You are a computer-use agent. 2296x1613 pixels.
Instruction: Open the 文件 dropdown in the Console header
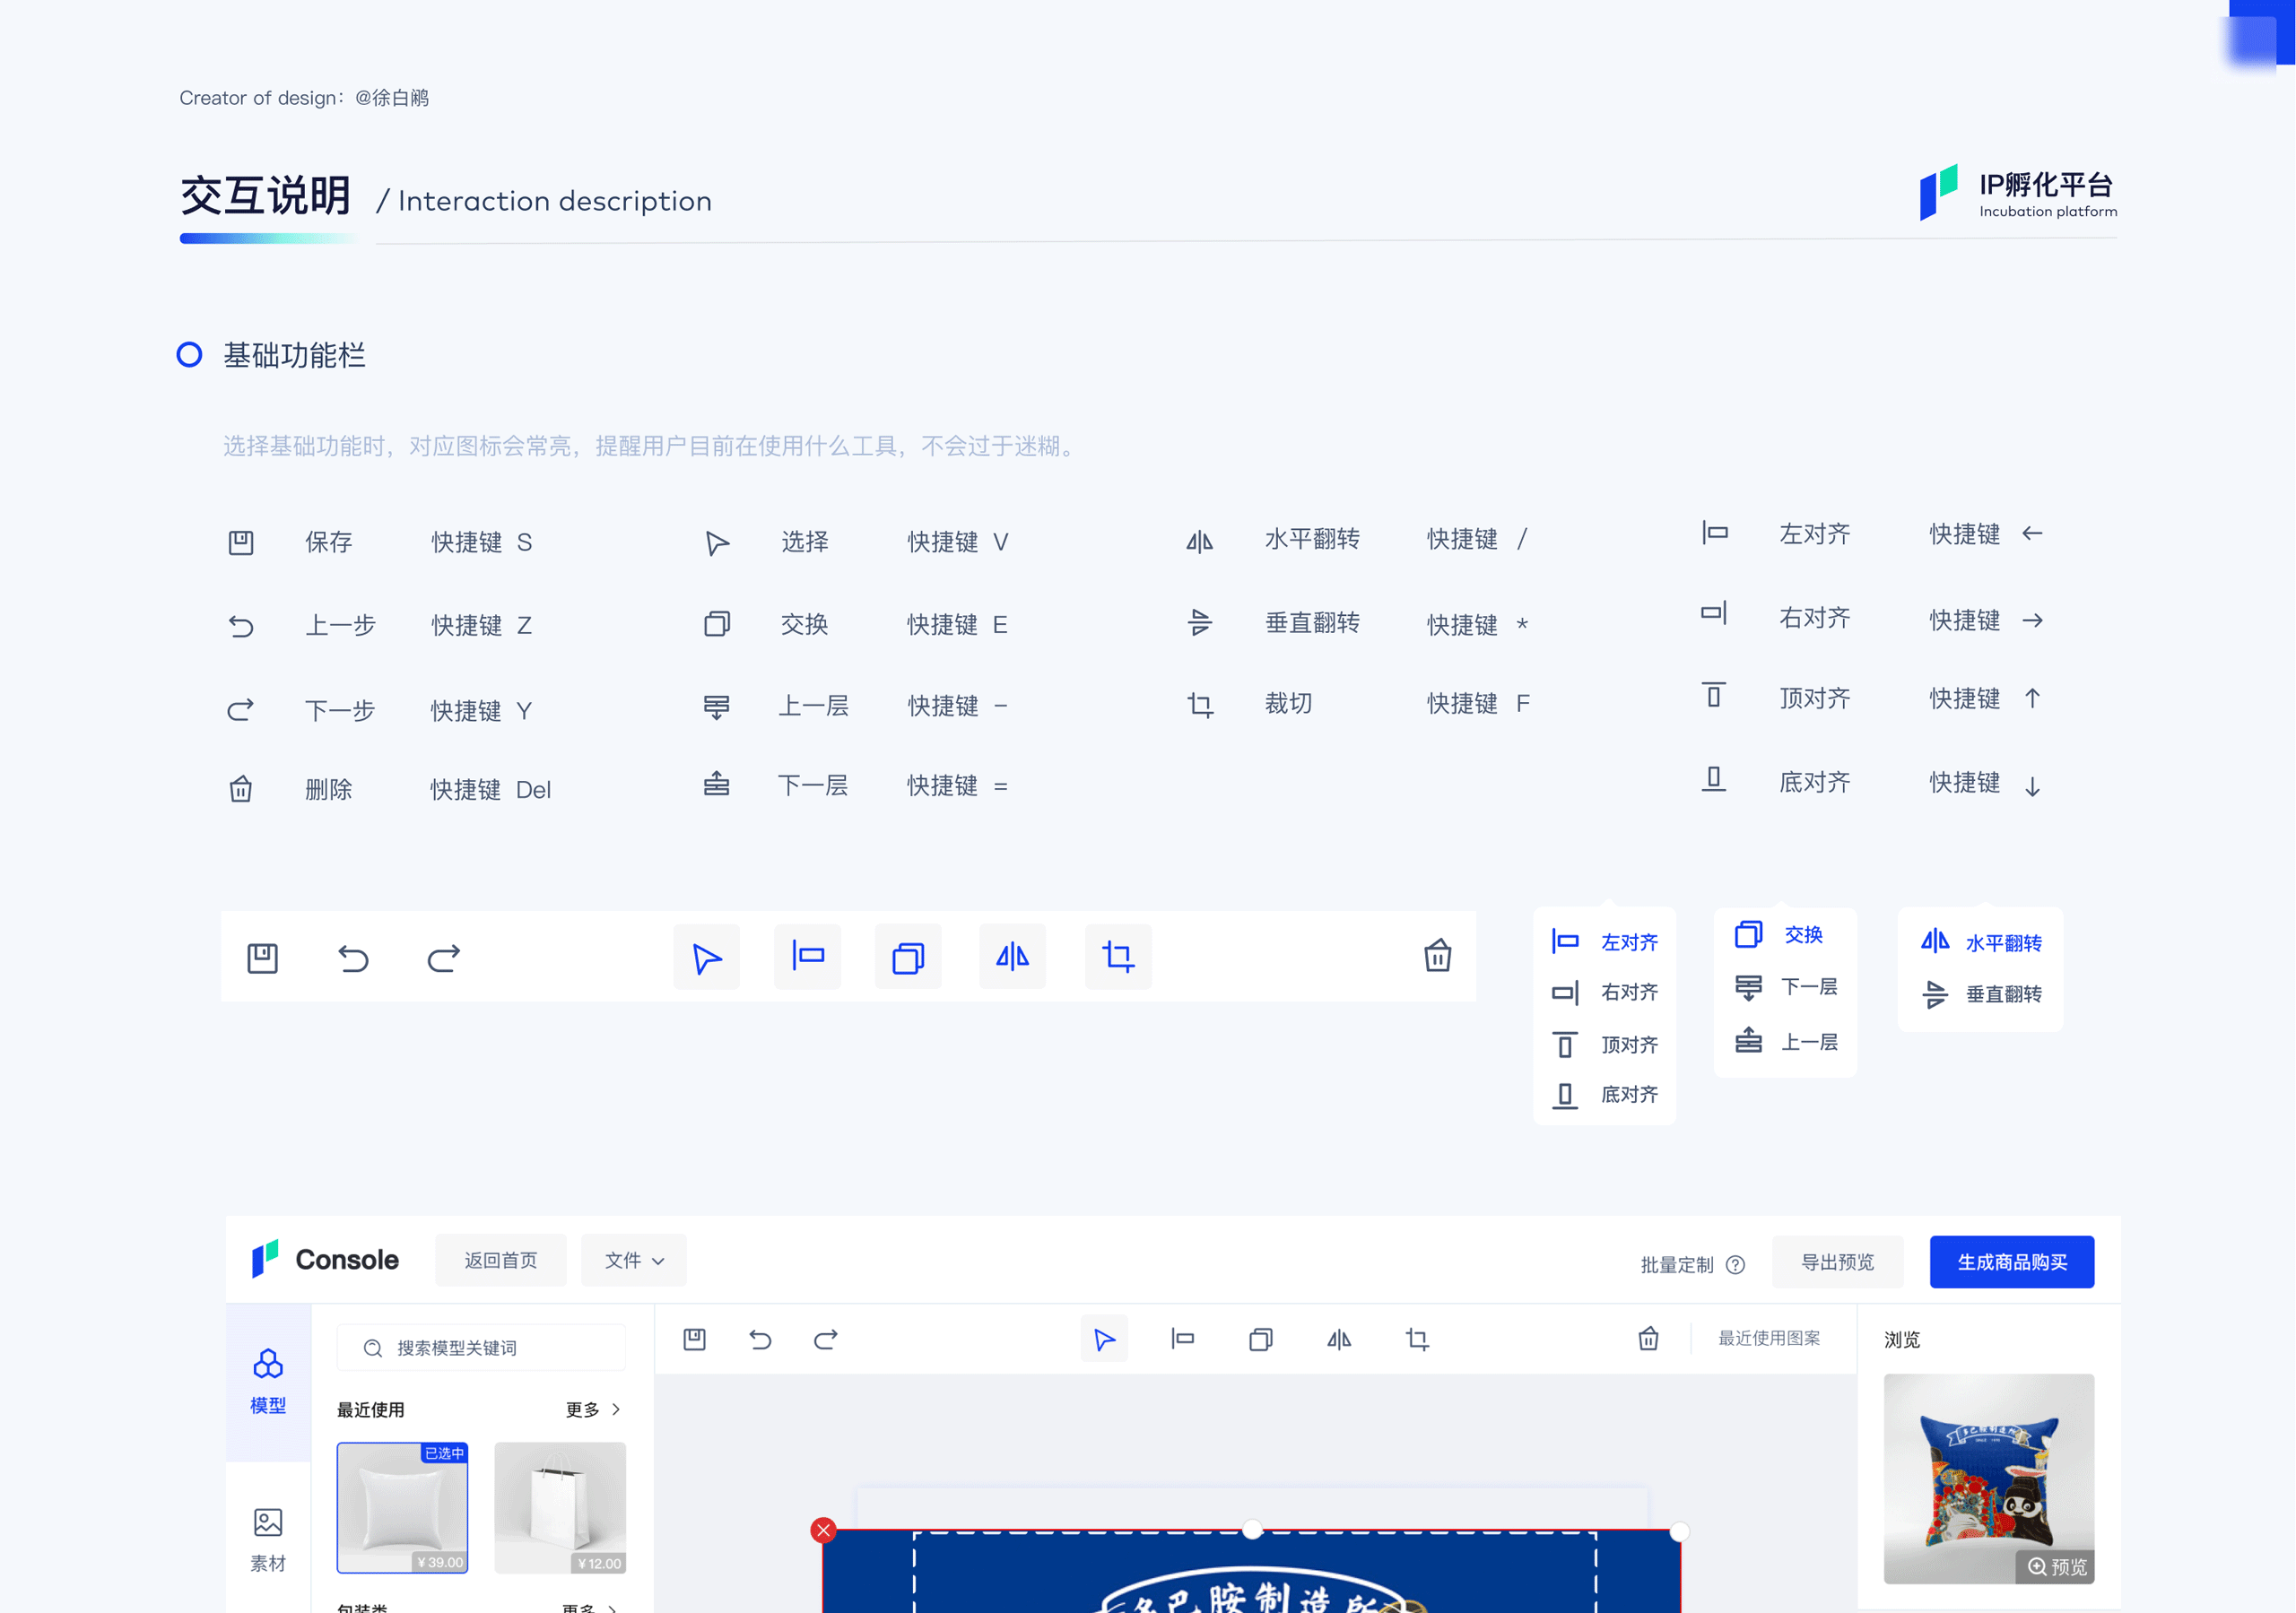coord(633,1261)
